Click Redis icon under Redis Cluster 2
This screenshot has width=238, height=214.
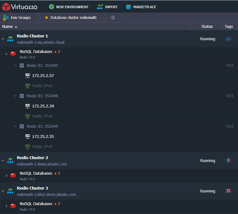13,176
